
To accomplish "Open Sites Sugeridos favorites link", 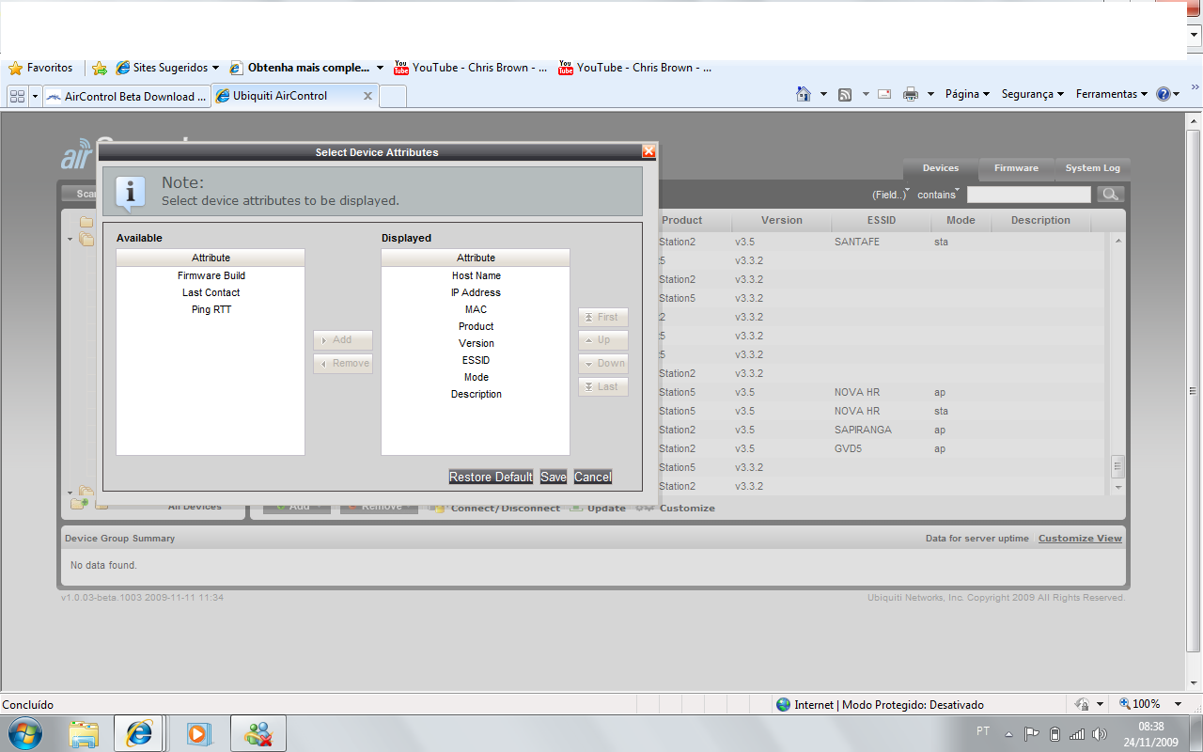I will coord(167,68).
